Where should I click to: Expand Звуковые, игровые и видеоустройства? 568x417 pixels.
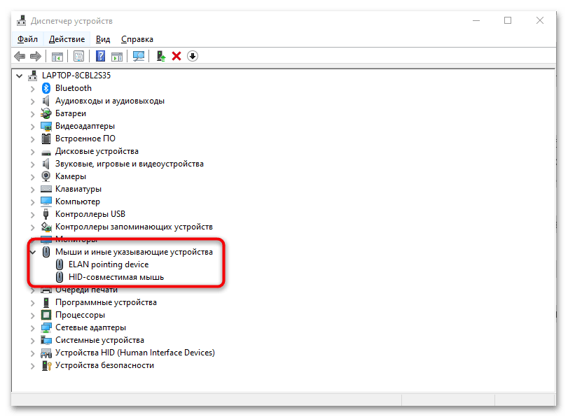tap(33, 164)
